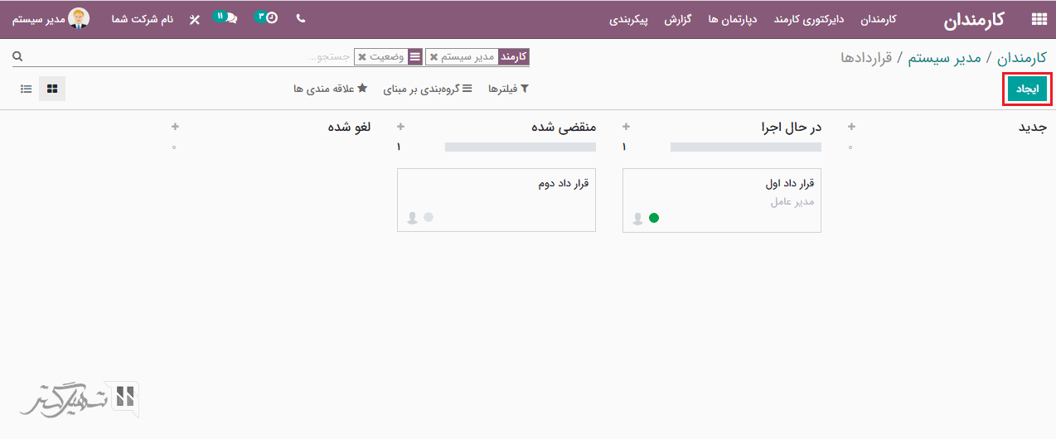Open the گزارش menu
Image resolution: width=1056 pixels, height=439 pixels.
click(x=677, y=19)
